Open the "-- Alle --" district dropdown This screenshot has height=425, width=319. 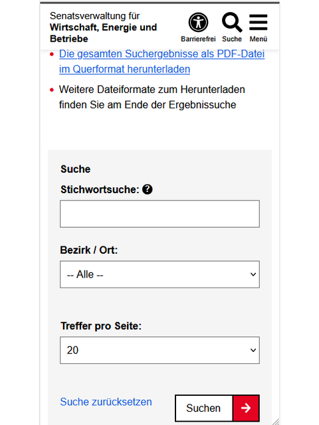159,274
